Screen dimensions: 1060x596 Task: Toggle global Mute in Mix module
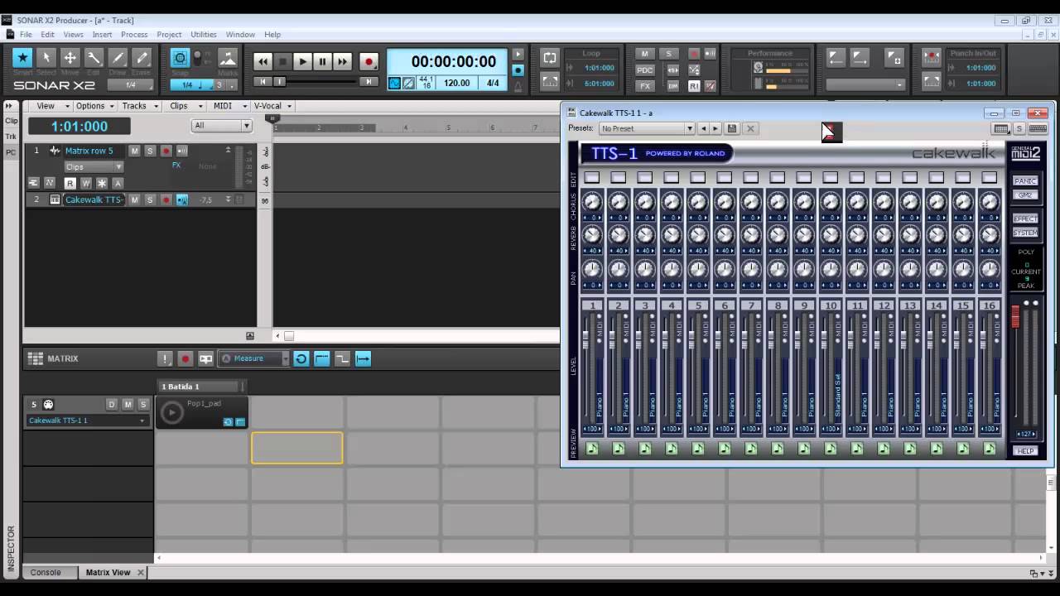coord(645,54)
